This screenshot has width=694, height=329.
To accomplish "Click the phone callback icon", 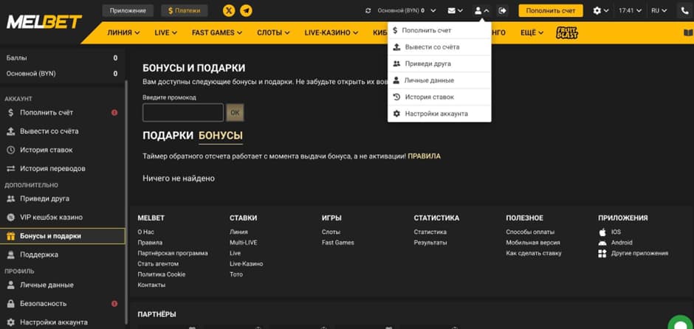I will [684, 10].
